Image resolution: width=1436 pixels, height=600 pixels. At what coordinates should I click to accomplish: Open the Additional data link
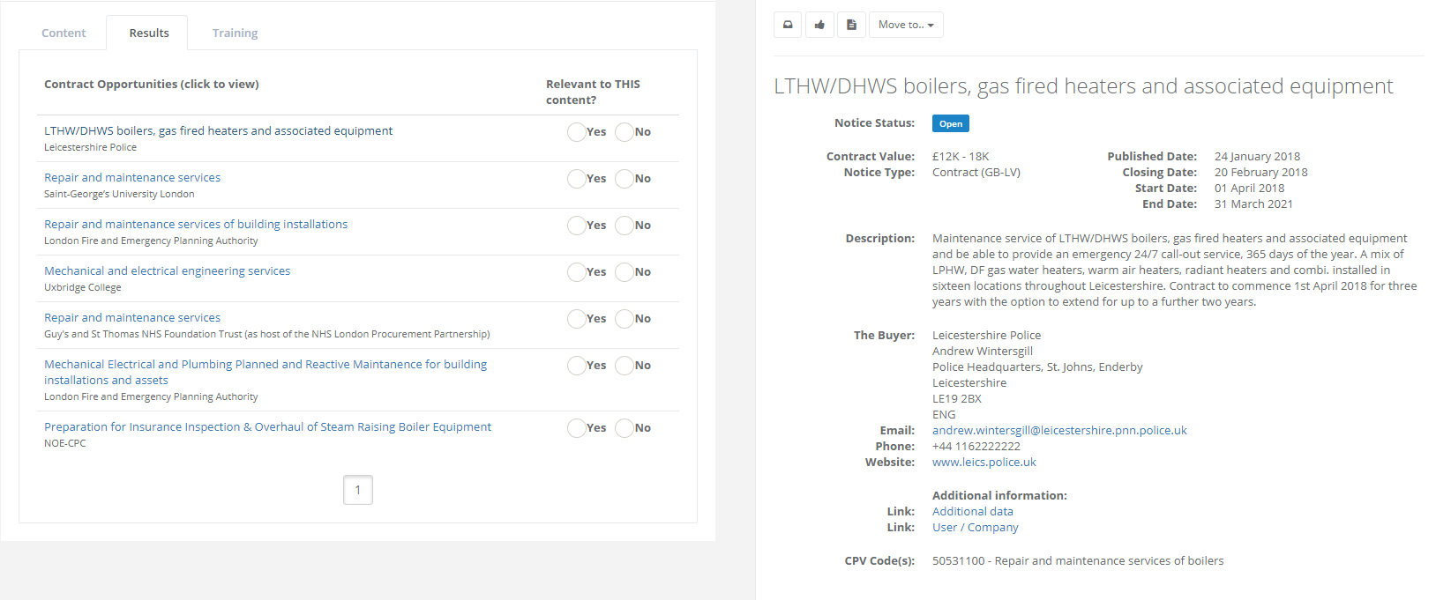tap(972, 512)
